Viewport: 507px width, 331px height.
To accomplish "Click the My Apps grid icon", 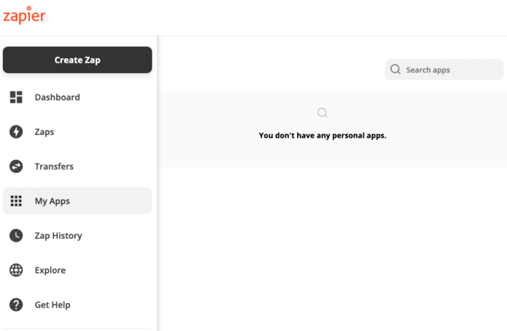I will (16, 201).
